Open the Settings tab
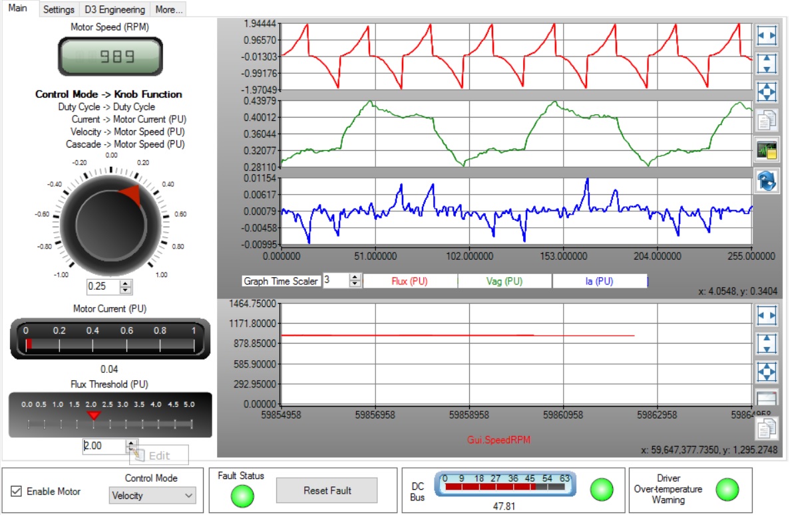Viewport: 790px width, 515px height. coord(59,9)
